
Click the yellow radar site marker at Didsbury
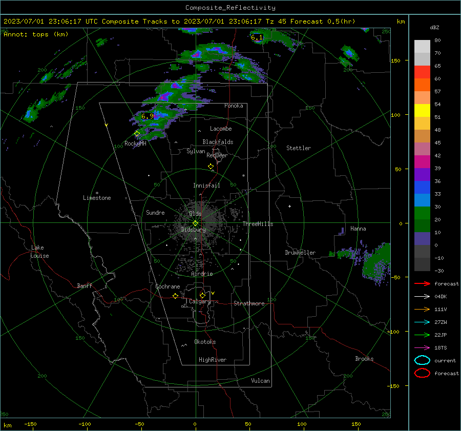click(x=195, y=223)
